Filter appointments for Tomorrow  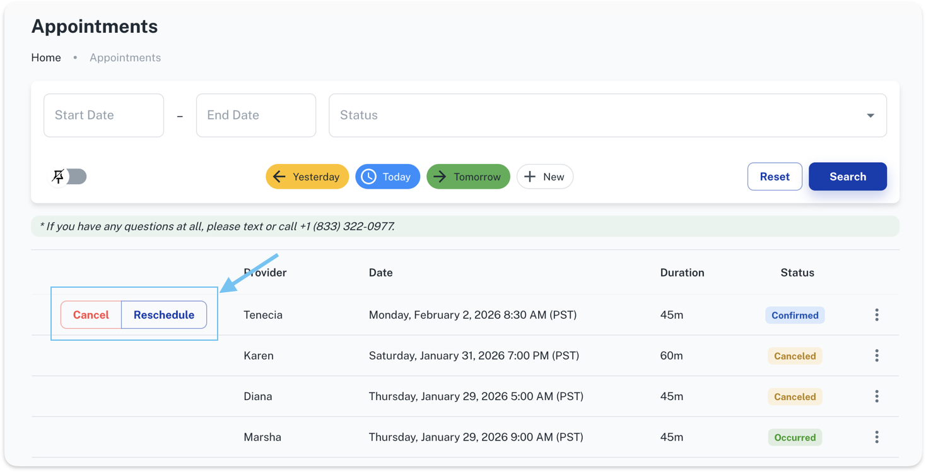tap(468, 177)
